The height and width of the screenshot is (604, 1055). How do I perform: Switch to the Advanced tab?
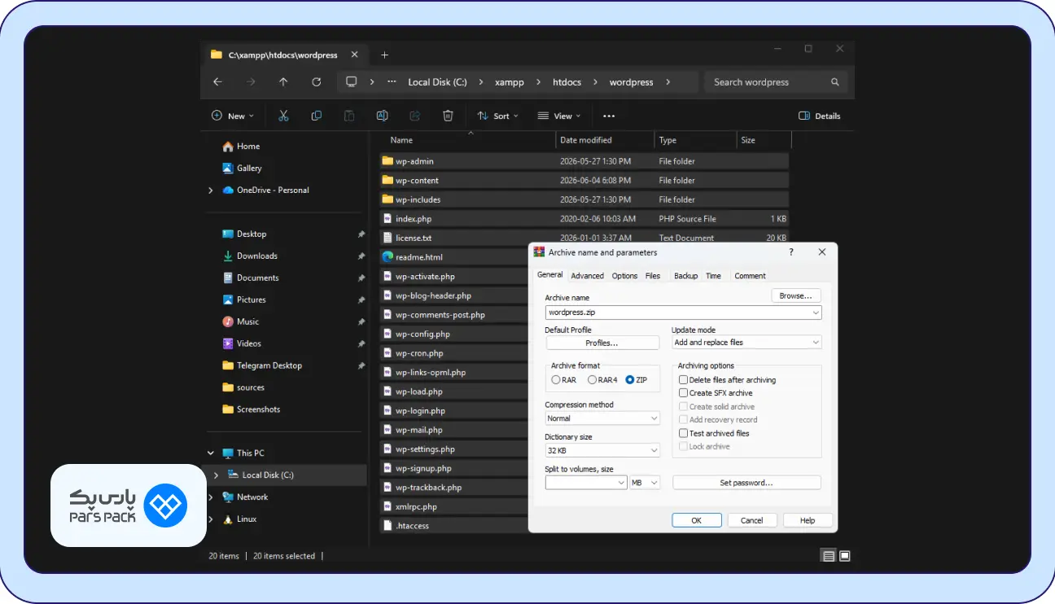587,276
